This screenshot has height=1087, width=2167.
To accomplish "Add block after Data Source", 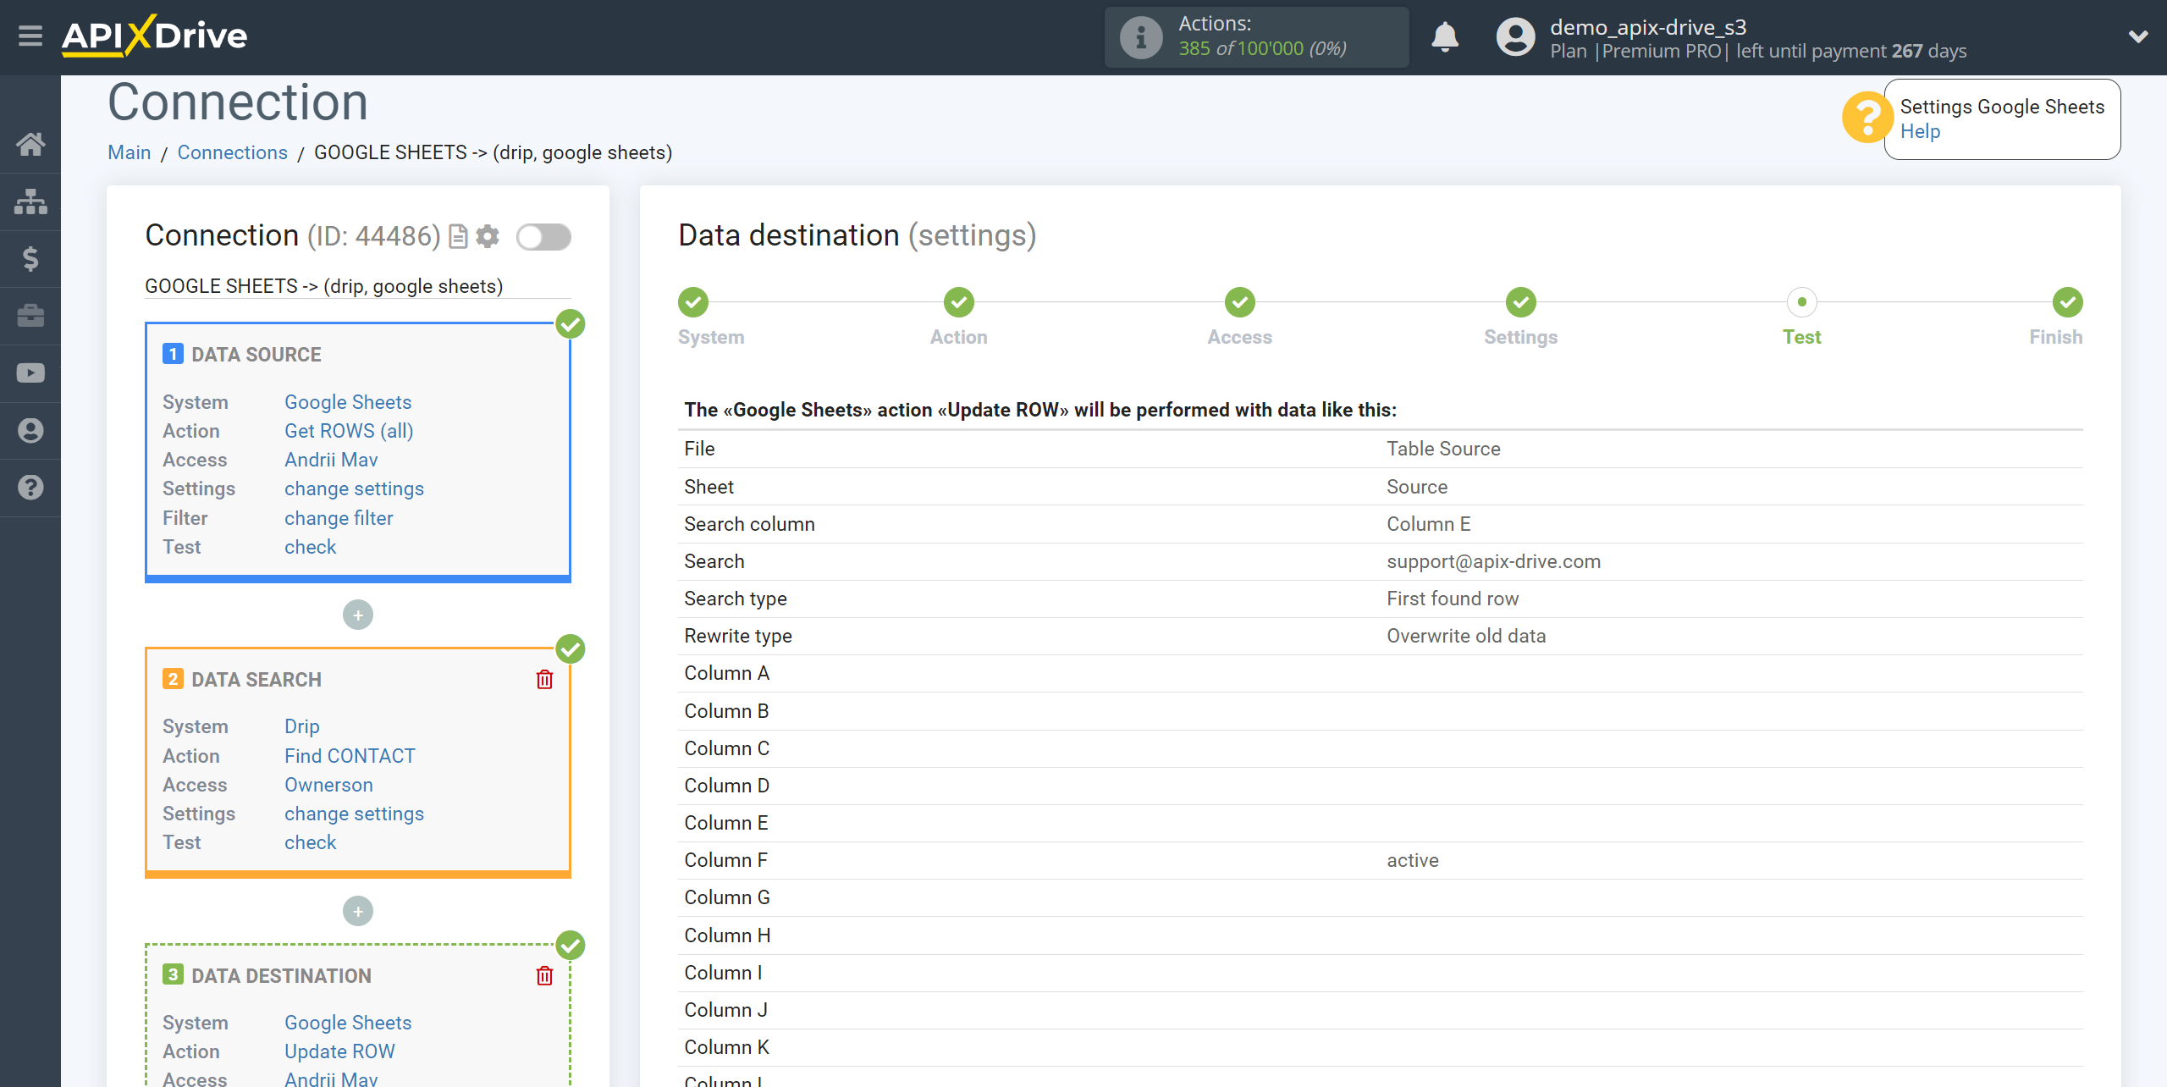I will click(358, 615).
